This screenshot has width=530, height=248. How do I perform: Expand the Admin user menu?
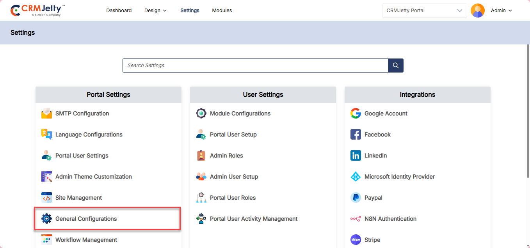pos(501,11)
